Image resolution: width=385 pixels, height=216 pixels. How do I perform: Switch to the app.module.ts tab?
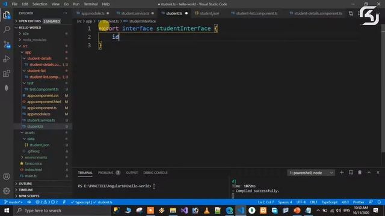tap(93, 13)
